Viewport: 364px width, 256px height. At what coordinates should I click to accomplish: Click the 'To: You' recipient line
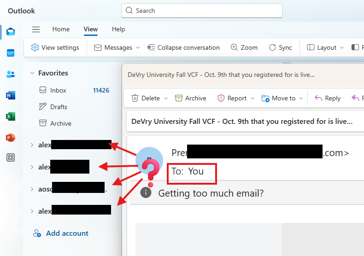click(188, 171)
